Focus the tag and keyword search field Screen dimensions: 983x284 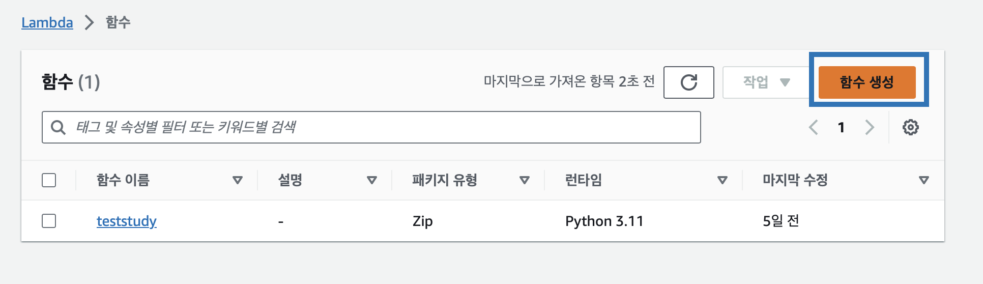[371, 127]
